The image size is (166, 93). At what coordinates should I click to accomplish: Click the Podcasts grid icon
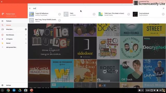[2, 21]
